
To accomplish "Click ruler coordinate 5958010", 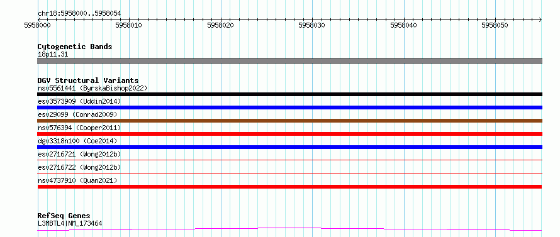I will point(129,25).
